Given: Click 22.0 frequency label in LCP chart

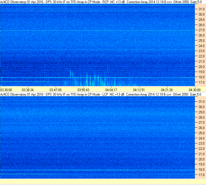Looking at the screenshot, I should [x=202, y=149].
